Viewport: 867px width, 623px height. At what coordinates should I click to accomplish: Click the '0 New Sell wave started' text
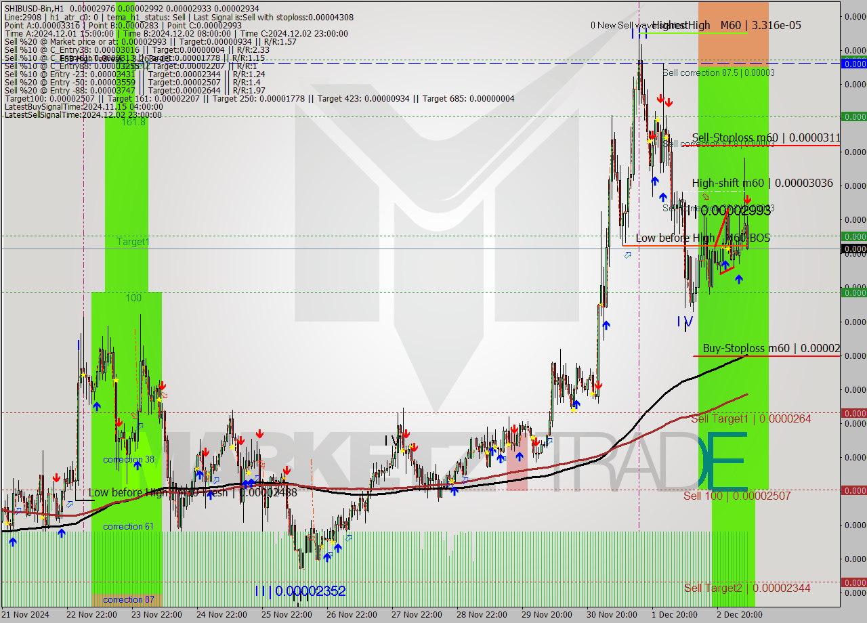(638, 25)
